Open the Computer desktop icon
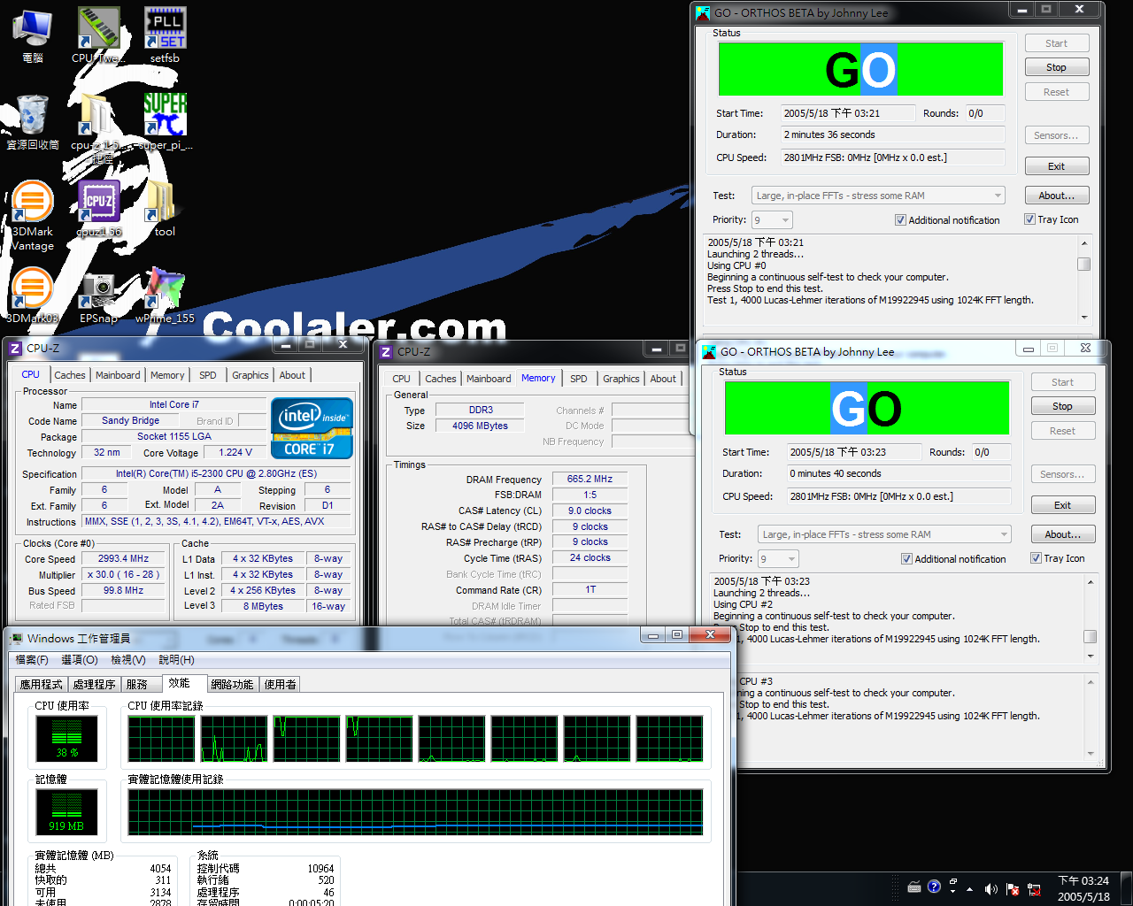 pyautogui.click(x=32, y=35)
